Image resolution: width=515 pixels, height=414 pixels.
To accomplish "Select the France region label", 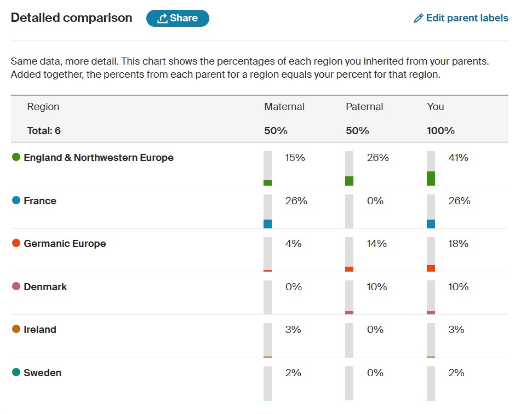I will (40, 201).
